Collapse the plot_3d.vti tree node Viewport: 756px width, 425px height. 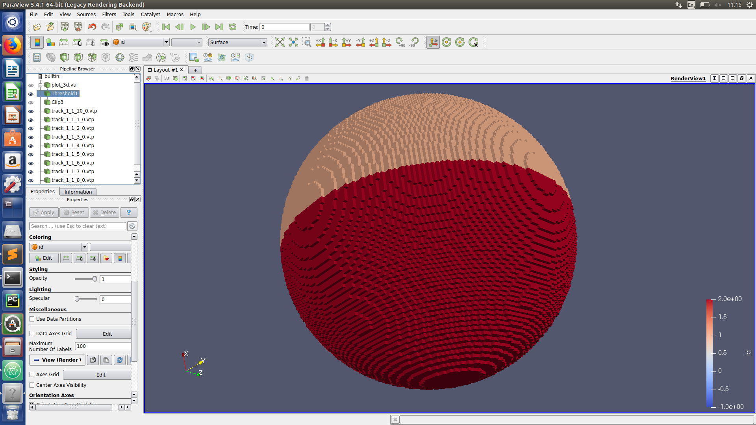pos(40,85)
